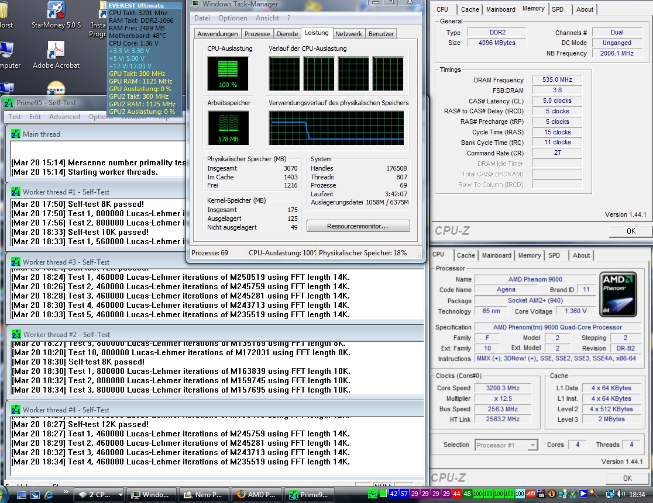Open the Edit menu in Prime95
Screen dimensions: 653x503
pyautogui.click(x=35, y=117)
